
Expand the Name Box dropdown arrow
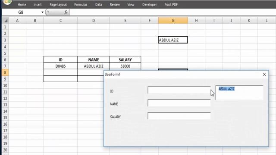point(42,12)
